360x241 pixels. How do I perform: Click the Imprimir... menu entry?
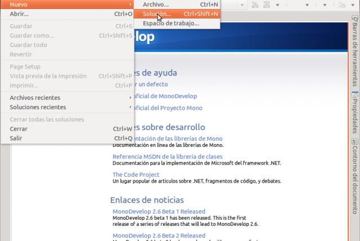[x=67, y=86]
